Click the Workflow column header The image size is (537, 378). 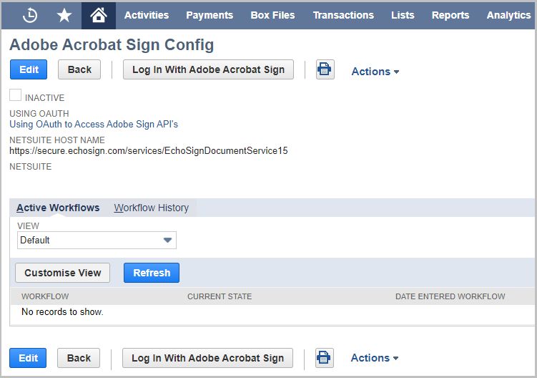(45, 296)
